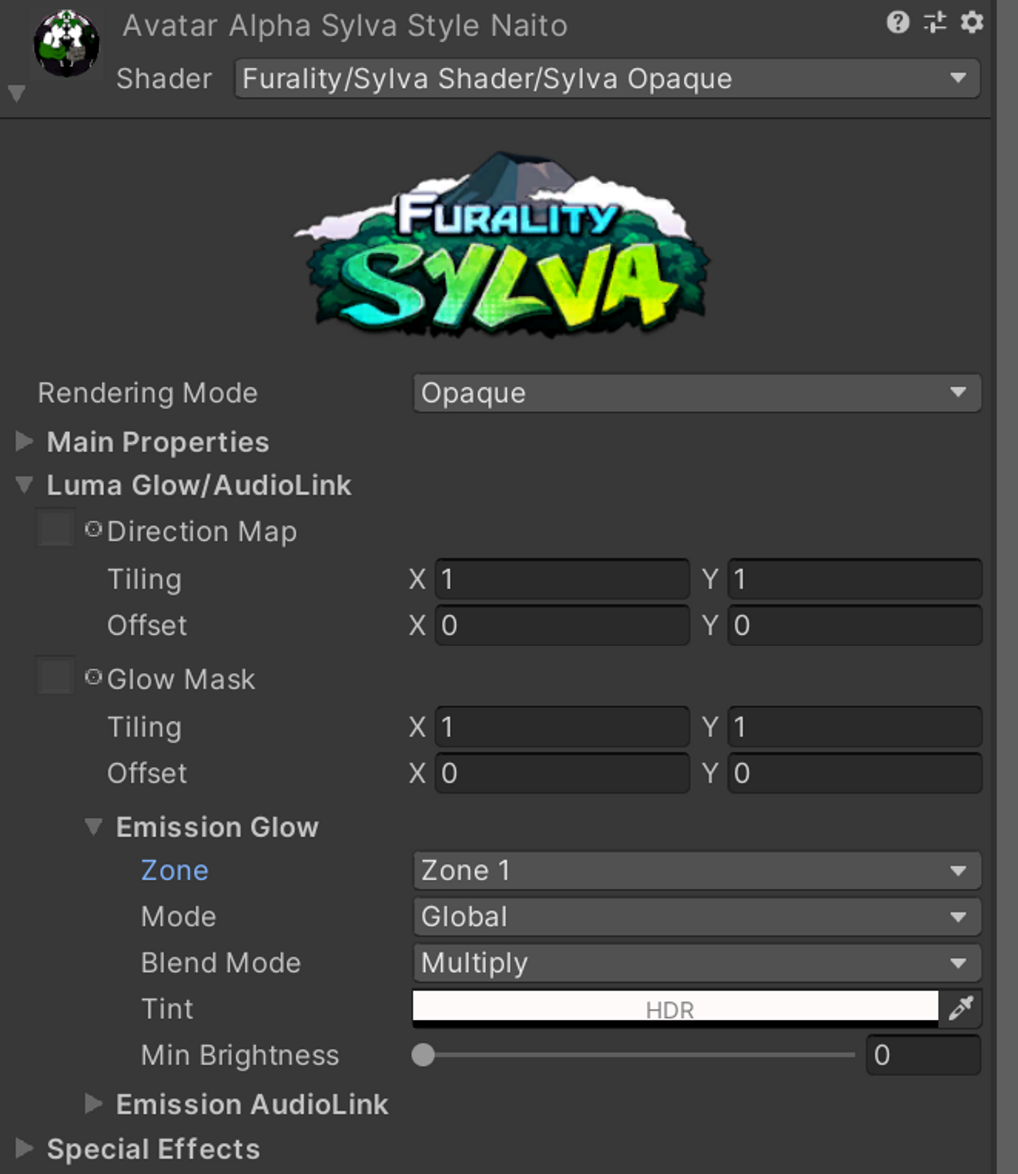Open the material presets slider icon

coord(935,22)
